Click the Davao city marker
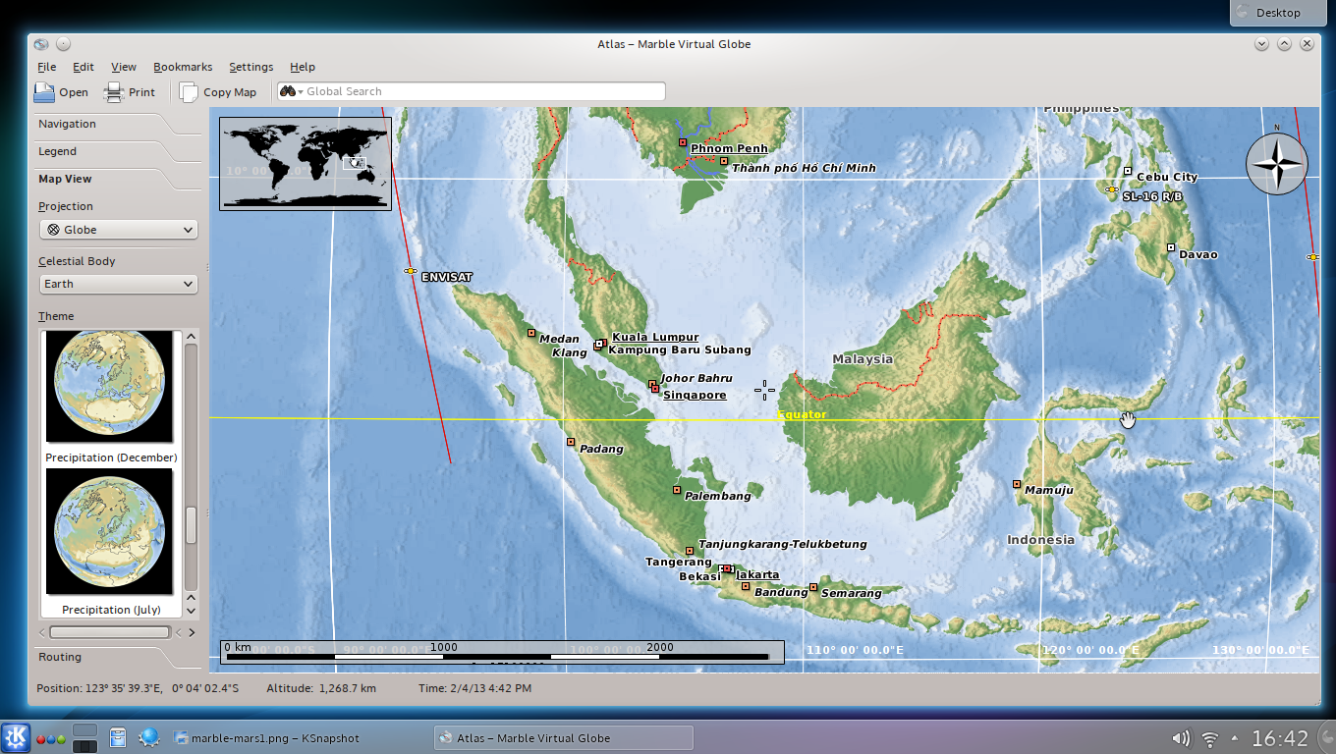This screenshot has width=1336, height=754. pos(1171,247)
